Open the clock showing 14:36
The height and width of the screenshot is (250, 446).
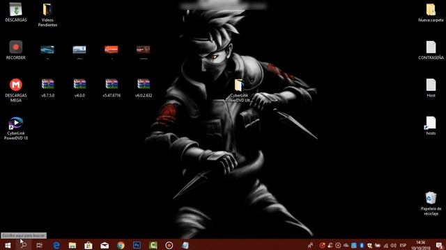[x=421, y=245]
